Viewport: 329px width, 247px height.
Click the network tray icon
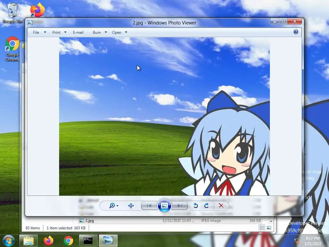click(x=297, y=241)
